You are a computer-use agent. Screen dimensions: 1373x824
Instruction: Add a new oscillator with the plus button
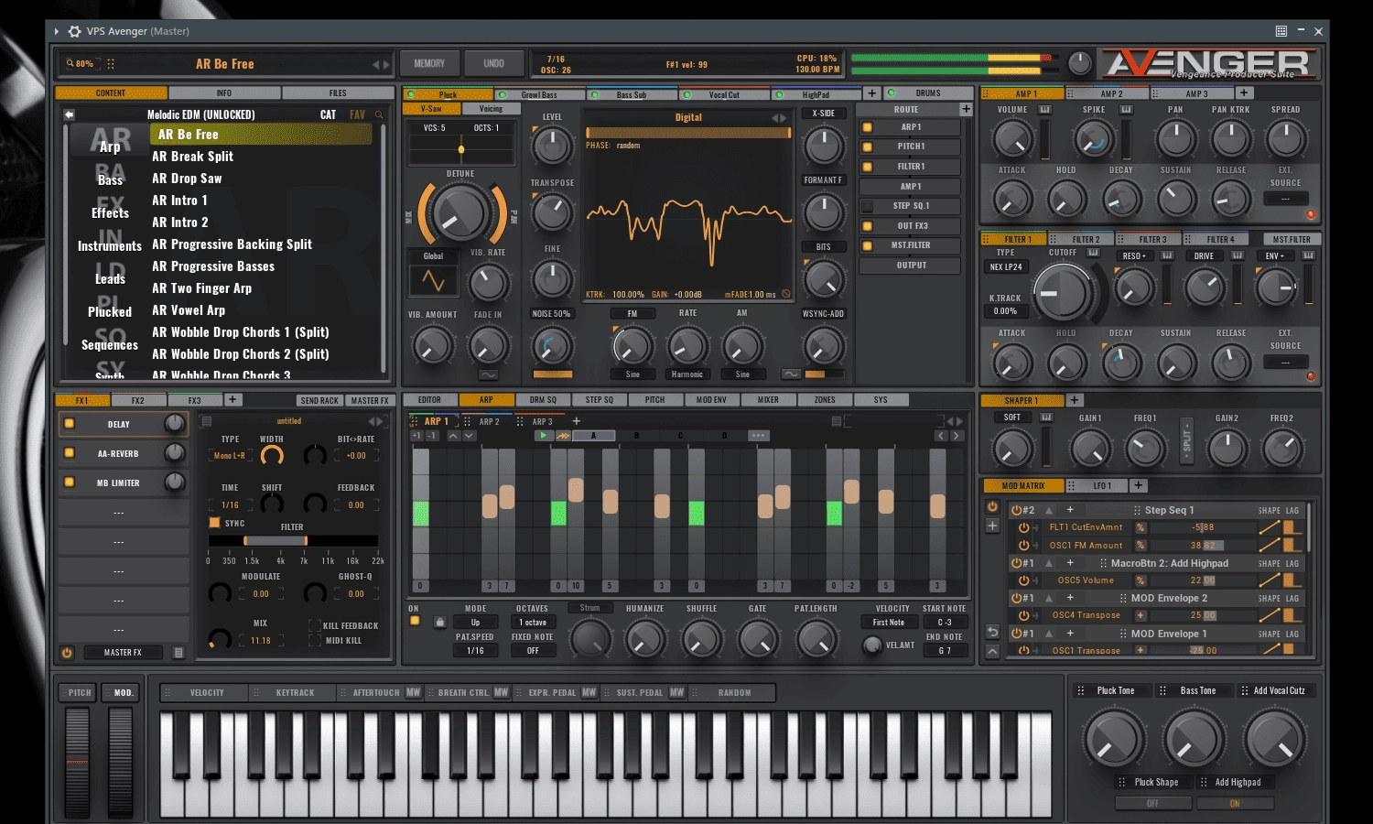[871, 93]
